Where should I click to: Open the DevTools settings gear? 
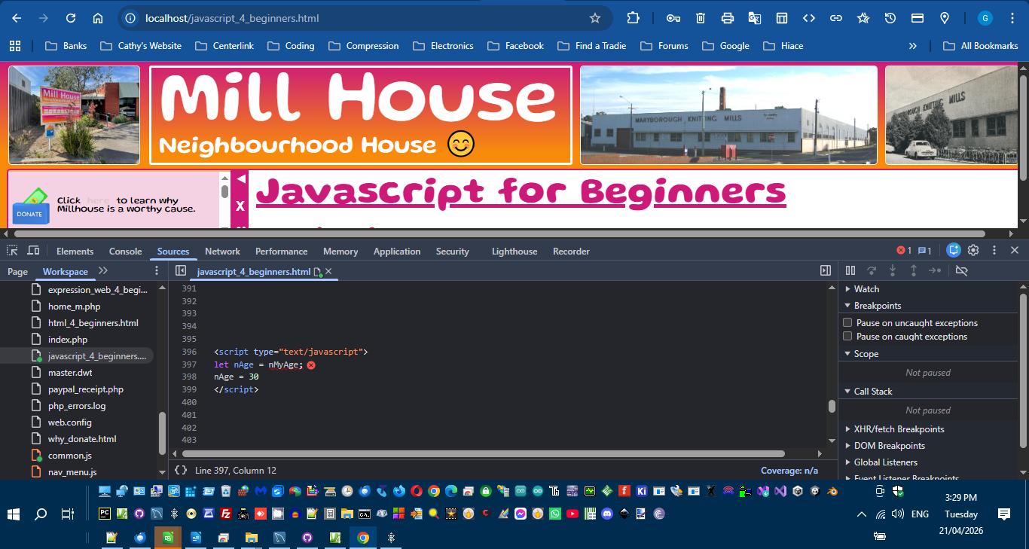[973, 251]
